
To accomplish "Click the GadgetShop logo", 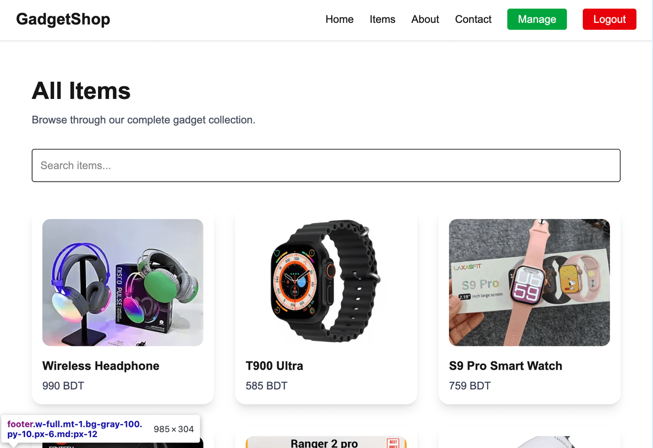I will pos(63,19).
